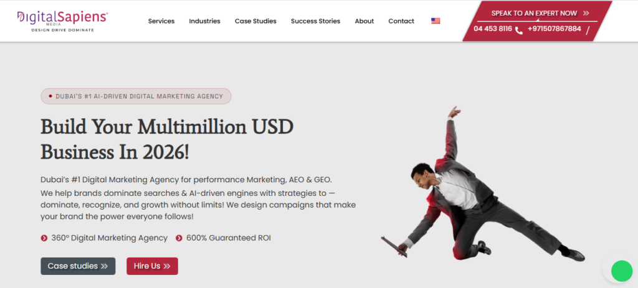Go to the Contact page
Screen dimensions: 638x288
[x=401, y=21]
